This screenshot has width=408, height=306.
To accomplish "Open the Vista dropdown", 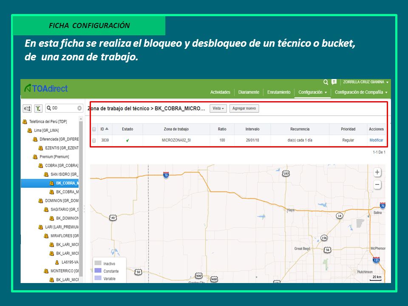I will coord(218,108).
